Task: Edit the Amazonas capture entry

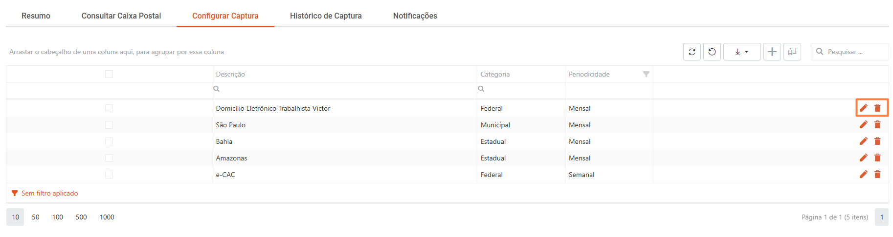Action: [864, 158]
